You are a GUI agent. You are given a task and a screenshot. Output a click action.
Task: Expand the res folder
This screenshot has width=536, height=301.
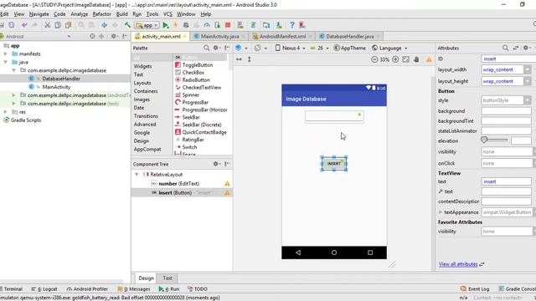[6, 112]
